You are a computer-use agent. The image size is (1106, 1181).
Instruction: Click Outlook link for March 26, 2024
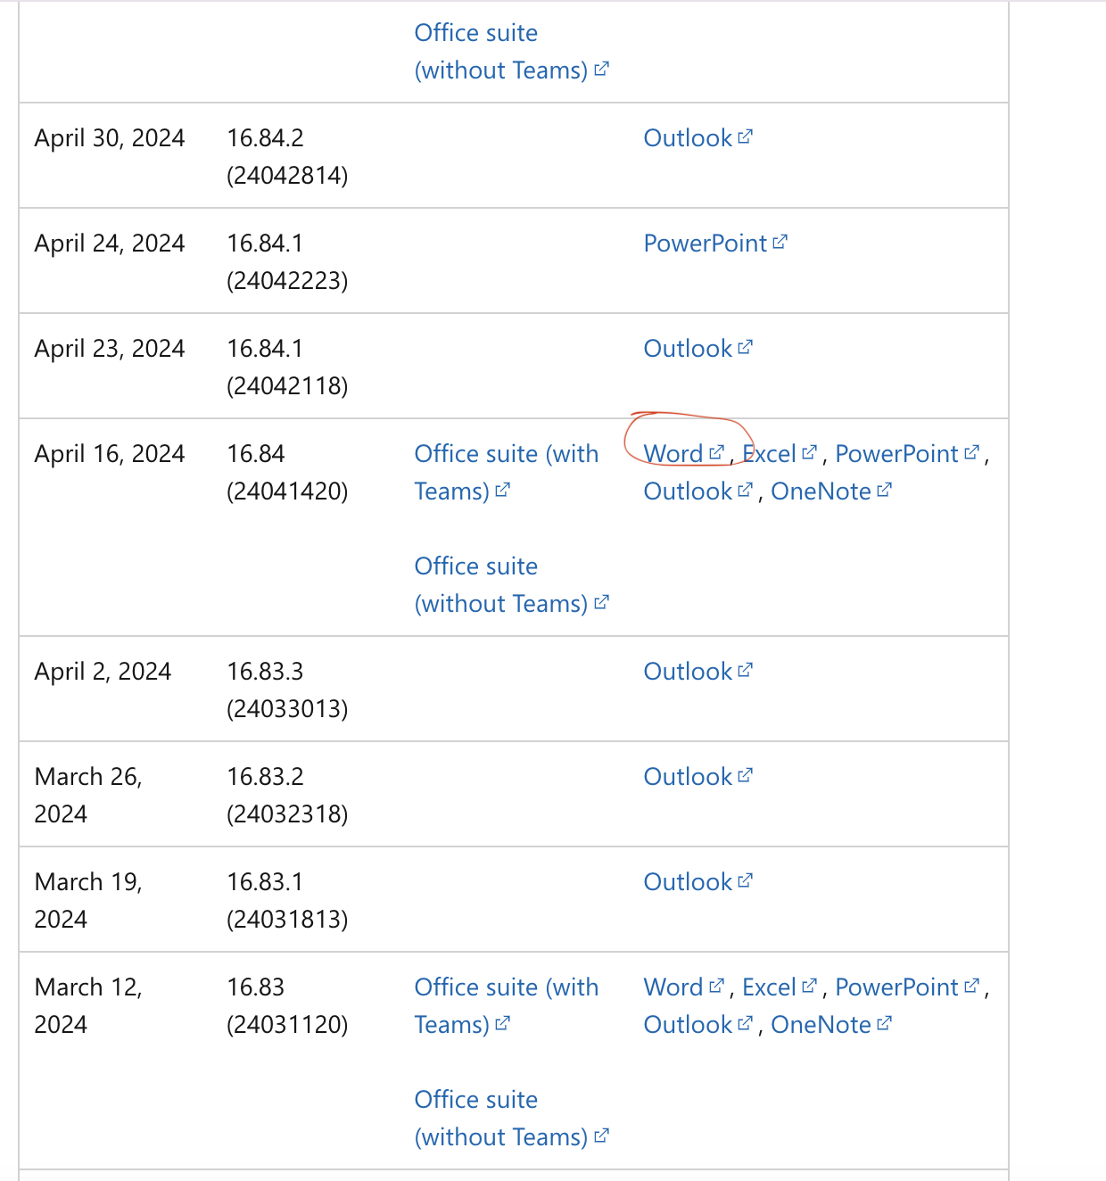[x=688, y=777]
